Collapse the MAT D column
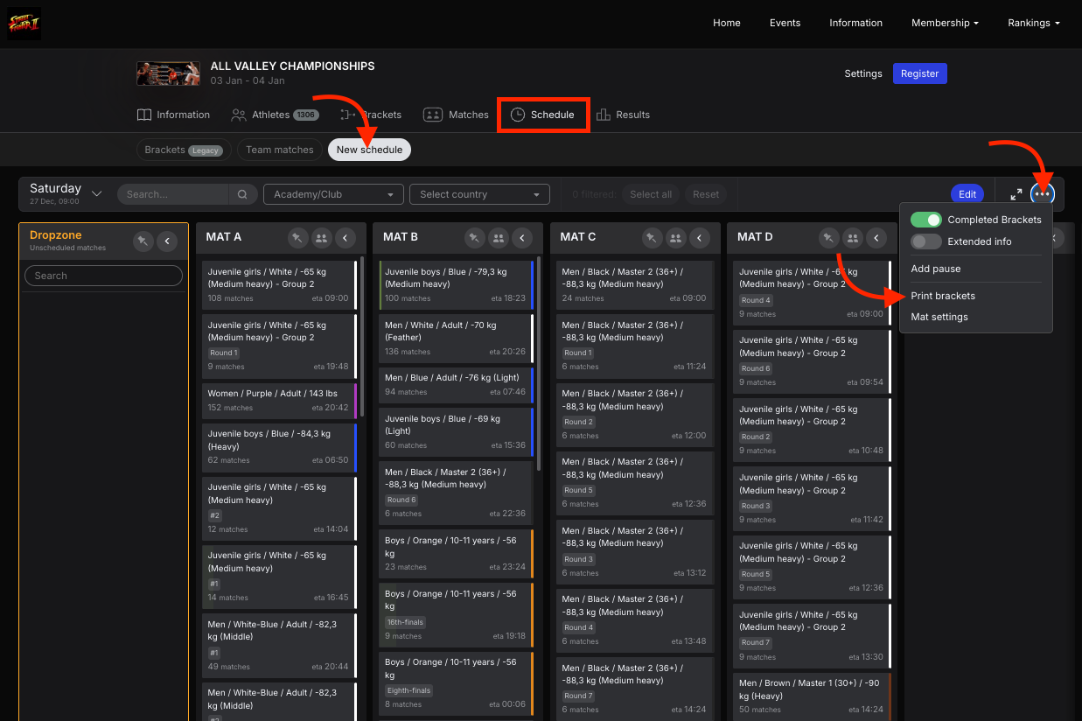Viewport: 1082px width, 721px height. [x=876, y=237]
